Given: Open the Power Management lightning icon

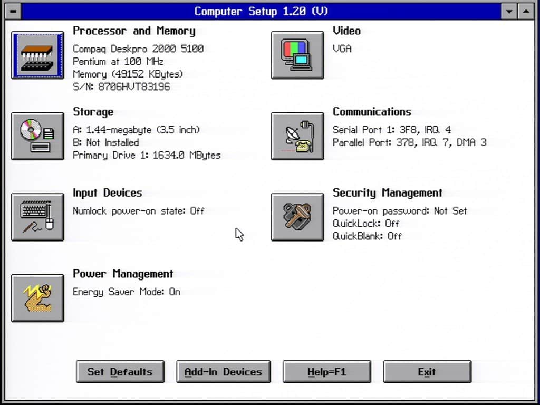Looking at the screenshot, I should tap(37, 298).
